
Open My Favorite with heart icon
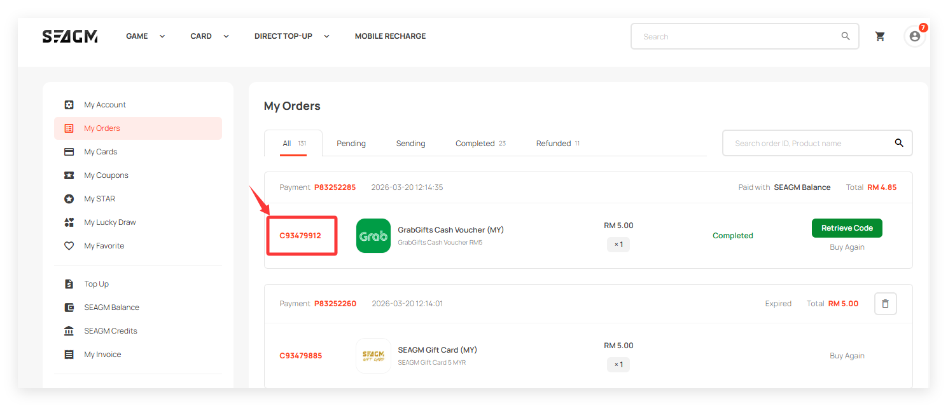click(104, 246)
